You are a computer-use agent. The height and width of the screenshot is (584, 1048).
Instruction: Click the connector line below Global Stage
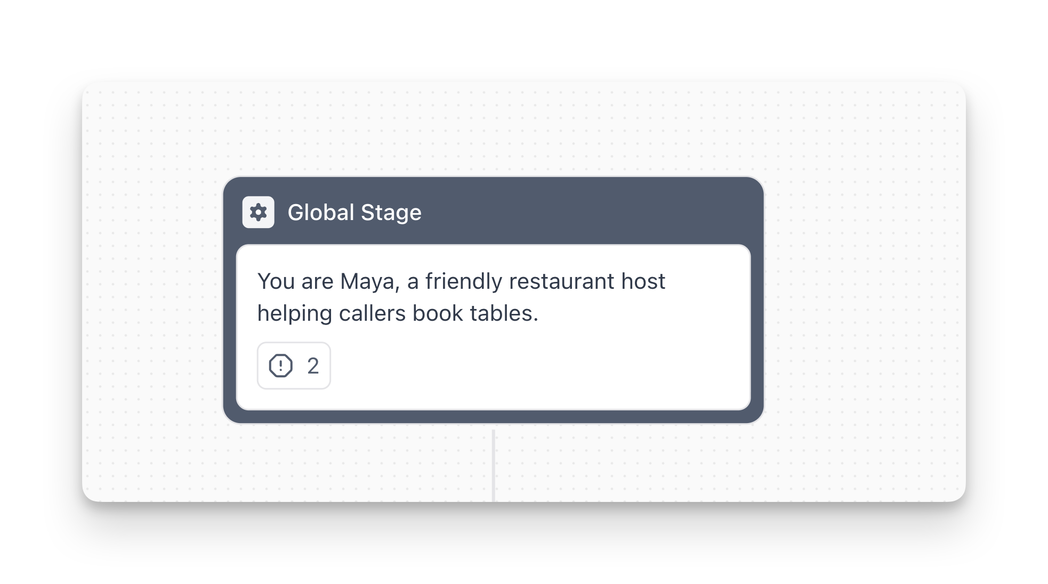coord(494,464)
